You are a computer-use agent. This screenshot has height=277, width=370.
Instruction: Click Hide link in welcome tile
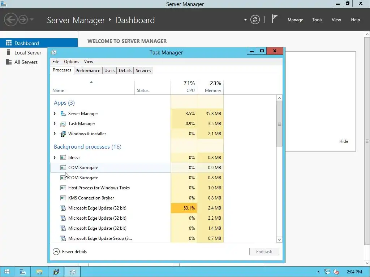pyautogui.click(x=344, y=141)
